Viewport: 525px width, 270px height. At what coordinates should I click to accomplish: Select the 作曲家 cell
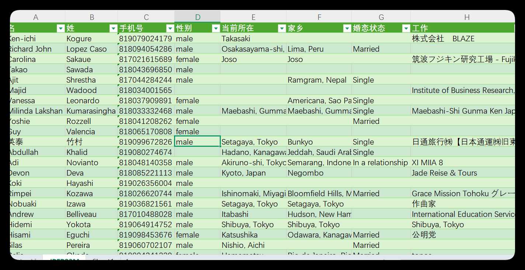pos(463,204)
